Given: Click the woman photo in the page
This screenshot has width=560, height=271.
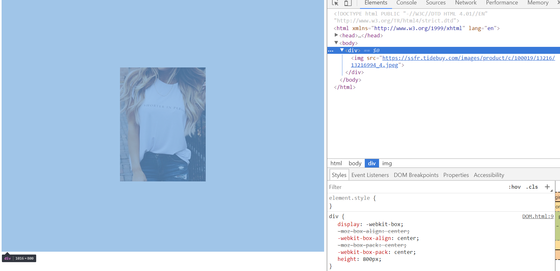Looking at the screenshot, I should (163, 124).
